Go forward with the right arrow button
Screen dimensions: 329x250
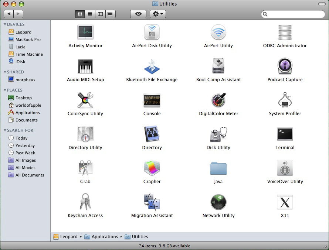click(x=18, y=14)
